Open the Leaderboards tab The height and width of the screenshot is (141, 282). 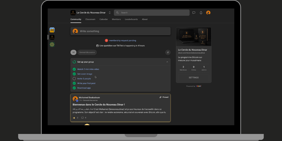(131, 19)
